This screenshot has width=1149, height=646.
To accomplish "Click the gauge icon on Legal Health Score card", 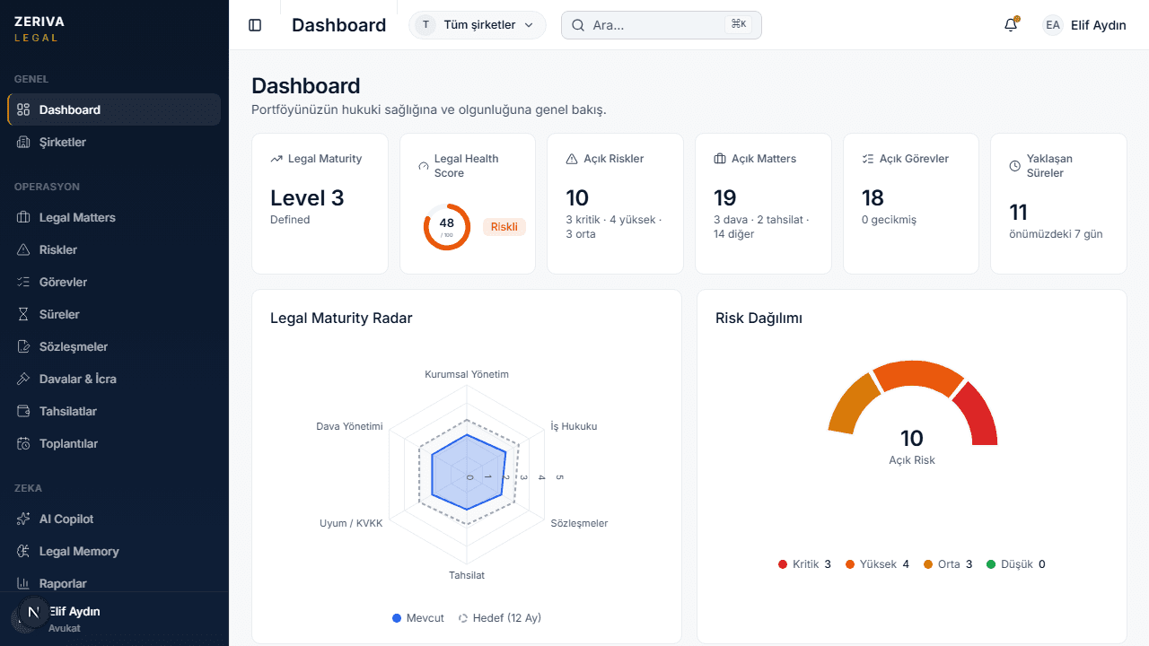I will tap(424, 166).
